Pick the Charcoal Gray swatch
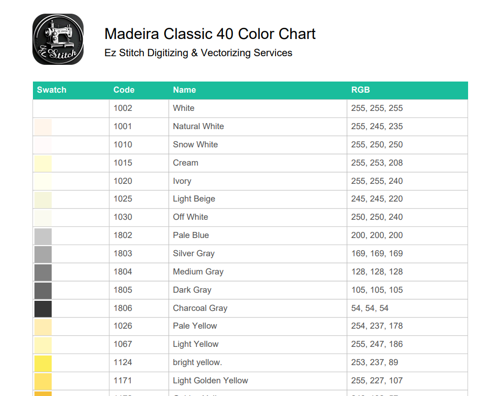Image resolution: width=500 pixels, height=396 pixels. [x=43, y=308]
